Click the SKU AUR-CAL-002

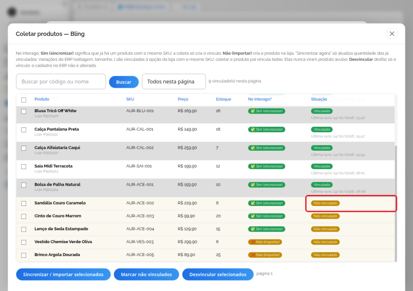tap(140, 148)
